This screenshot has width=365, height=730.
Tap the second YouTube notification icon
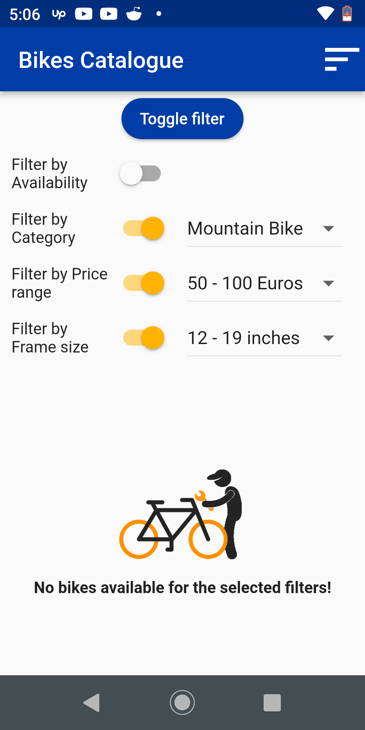coord(108,14)
